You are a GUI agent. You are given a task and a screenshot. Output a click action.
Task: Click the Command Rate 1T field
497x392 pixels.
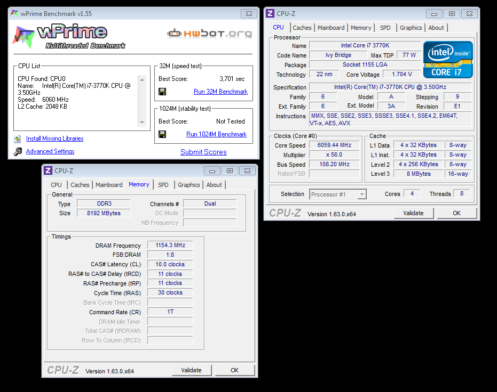170,312
